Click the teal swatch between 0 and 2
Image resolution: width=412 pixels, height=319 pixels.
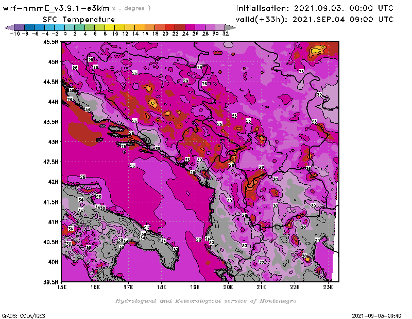(70, 27)
